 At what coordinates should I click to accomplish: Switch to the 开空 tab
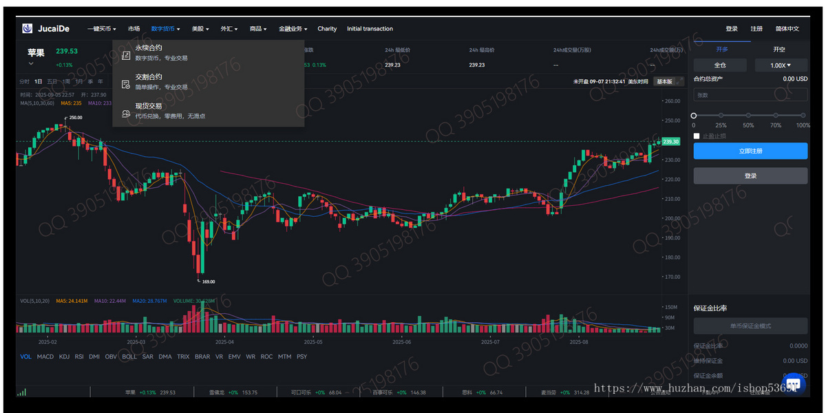tap(779, 50)
